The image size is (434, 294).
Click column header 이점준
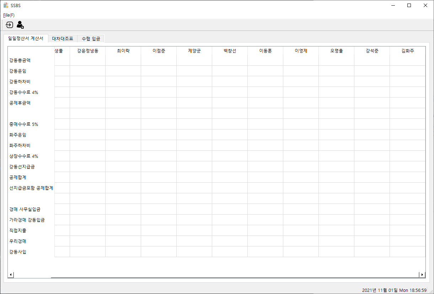click(x=159, y=51)
